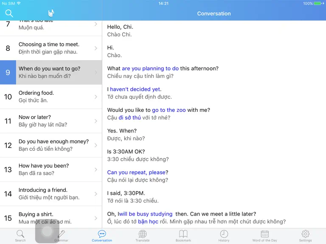The height and width of the screenshot is (244, 326).
Task: Tap highlighted phrase 'haven't decided yet'
Action: 135,89
